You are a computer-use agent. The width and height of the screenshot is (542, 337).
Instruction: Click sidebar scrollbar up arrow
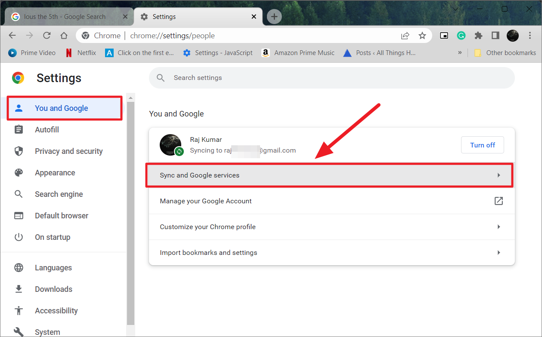(131, 98)
